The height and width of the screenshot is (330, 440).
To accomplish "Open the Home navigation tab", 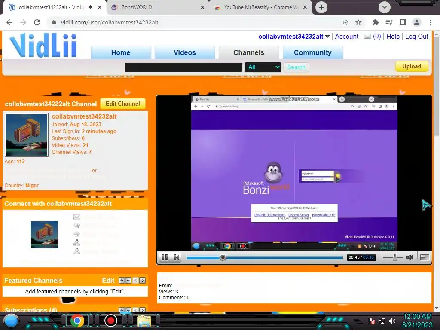I will tap(121, 52).
